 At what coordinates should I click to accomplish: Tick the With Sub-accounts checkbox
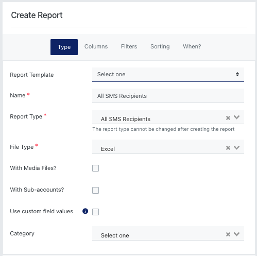click(95, 190)
